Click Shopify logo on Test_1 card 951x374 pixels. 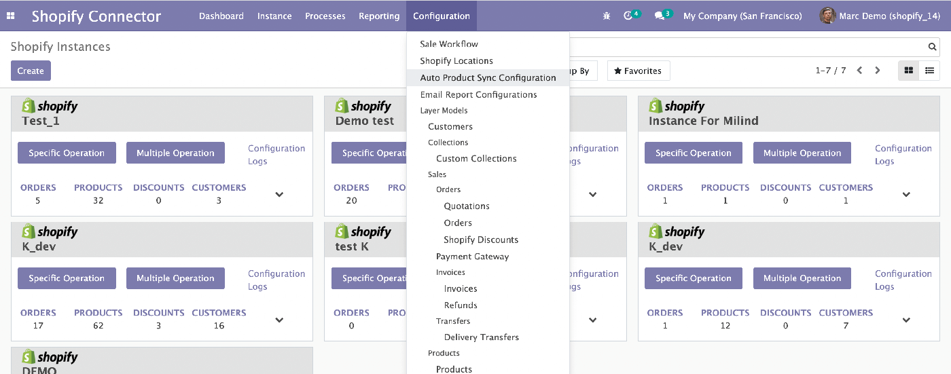(x=50, y=105)
